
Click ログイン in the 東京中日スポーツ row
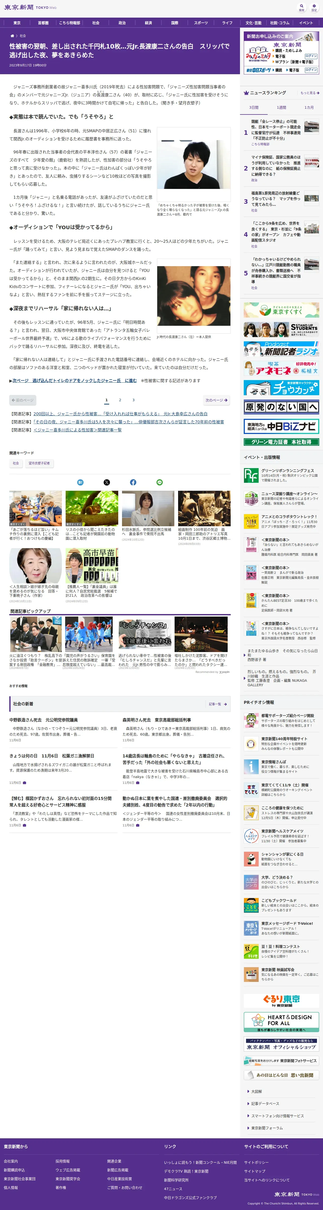click(x=311, y=70)
